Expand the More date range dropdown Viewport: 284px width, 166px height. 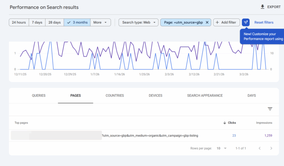pos(101,23)
